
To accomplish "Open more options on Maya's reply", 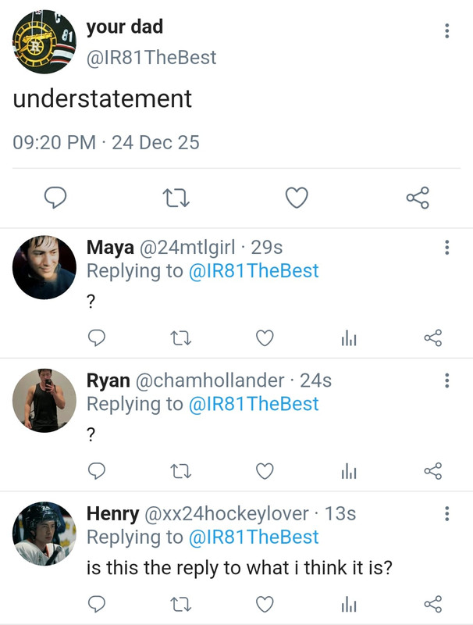I will [x=446, y=248].
